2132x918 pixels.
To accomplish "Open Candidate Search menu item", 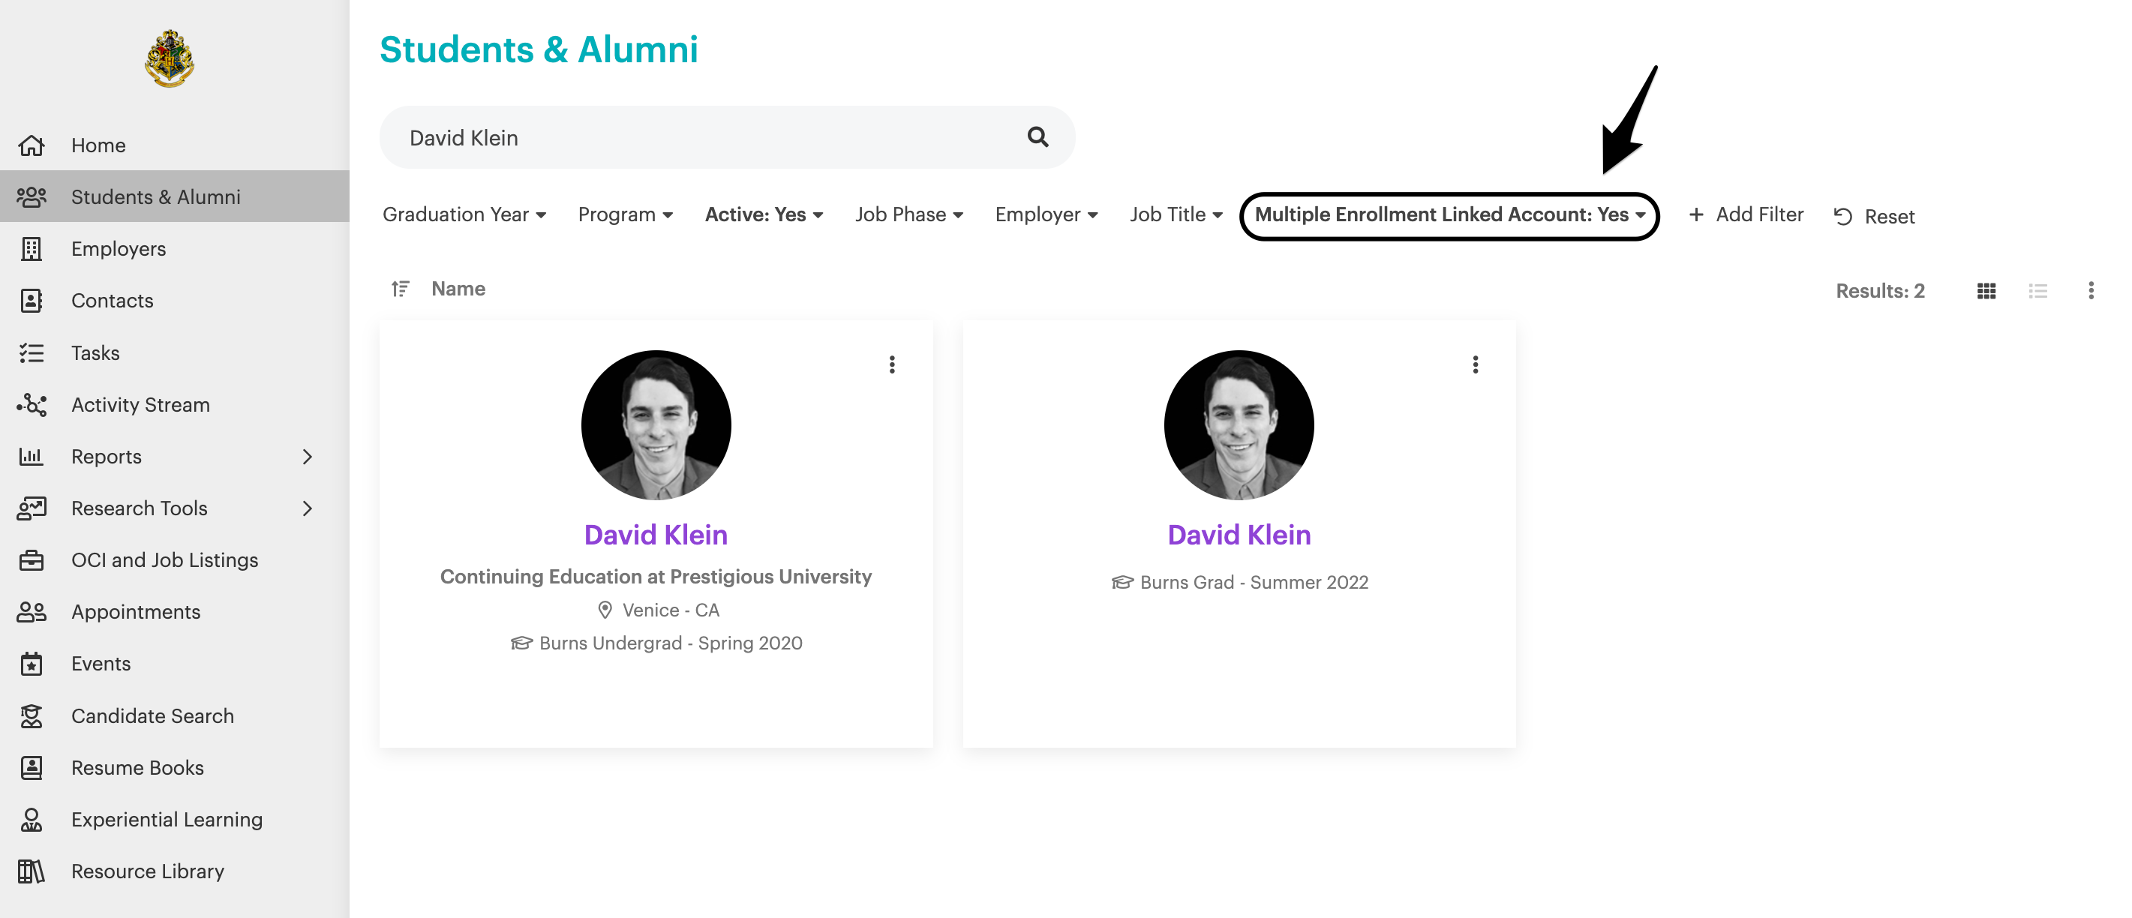I will point(152,716).
